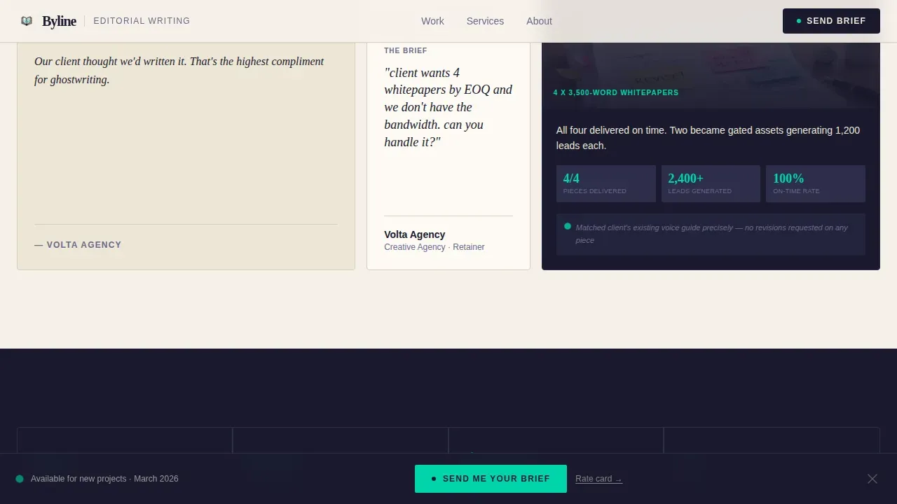
Task: Click the '4/4' pieces delivered stat
Action: pos(606,183)
